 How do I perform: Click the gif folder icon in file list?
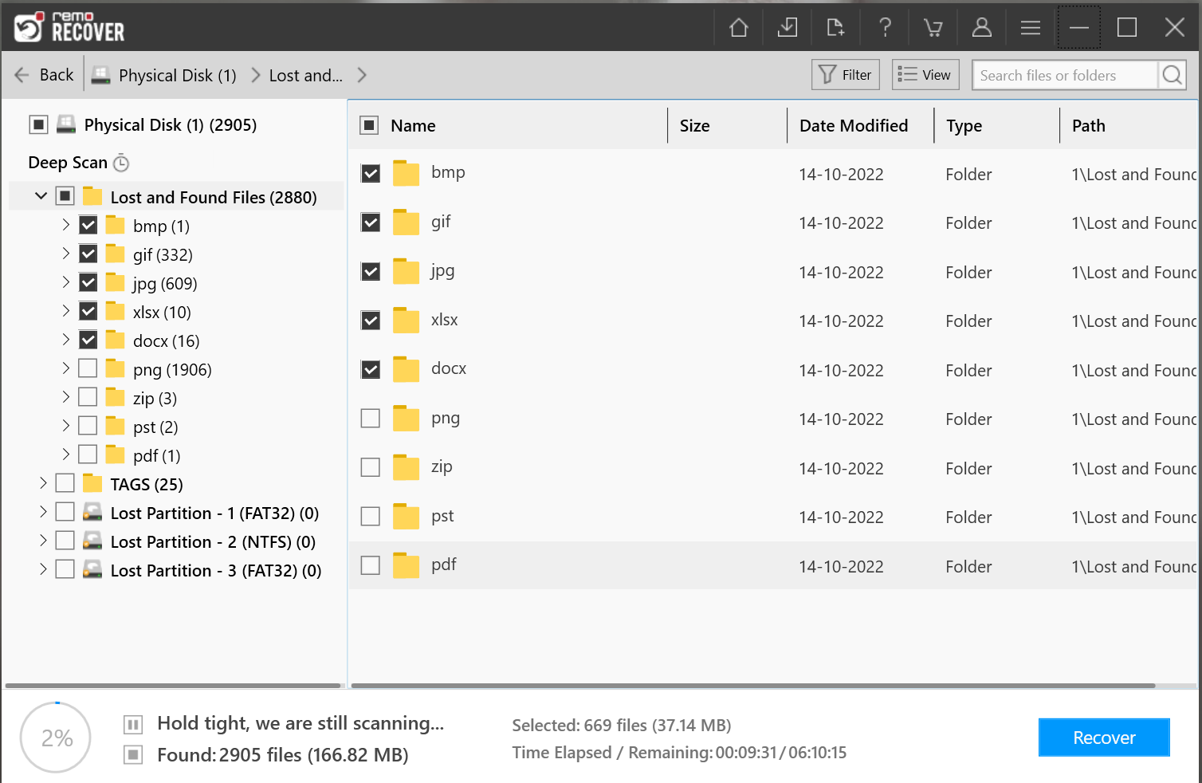(x=406, y=222)
